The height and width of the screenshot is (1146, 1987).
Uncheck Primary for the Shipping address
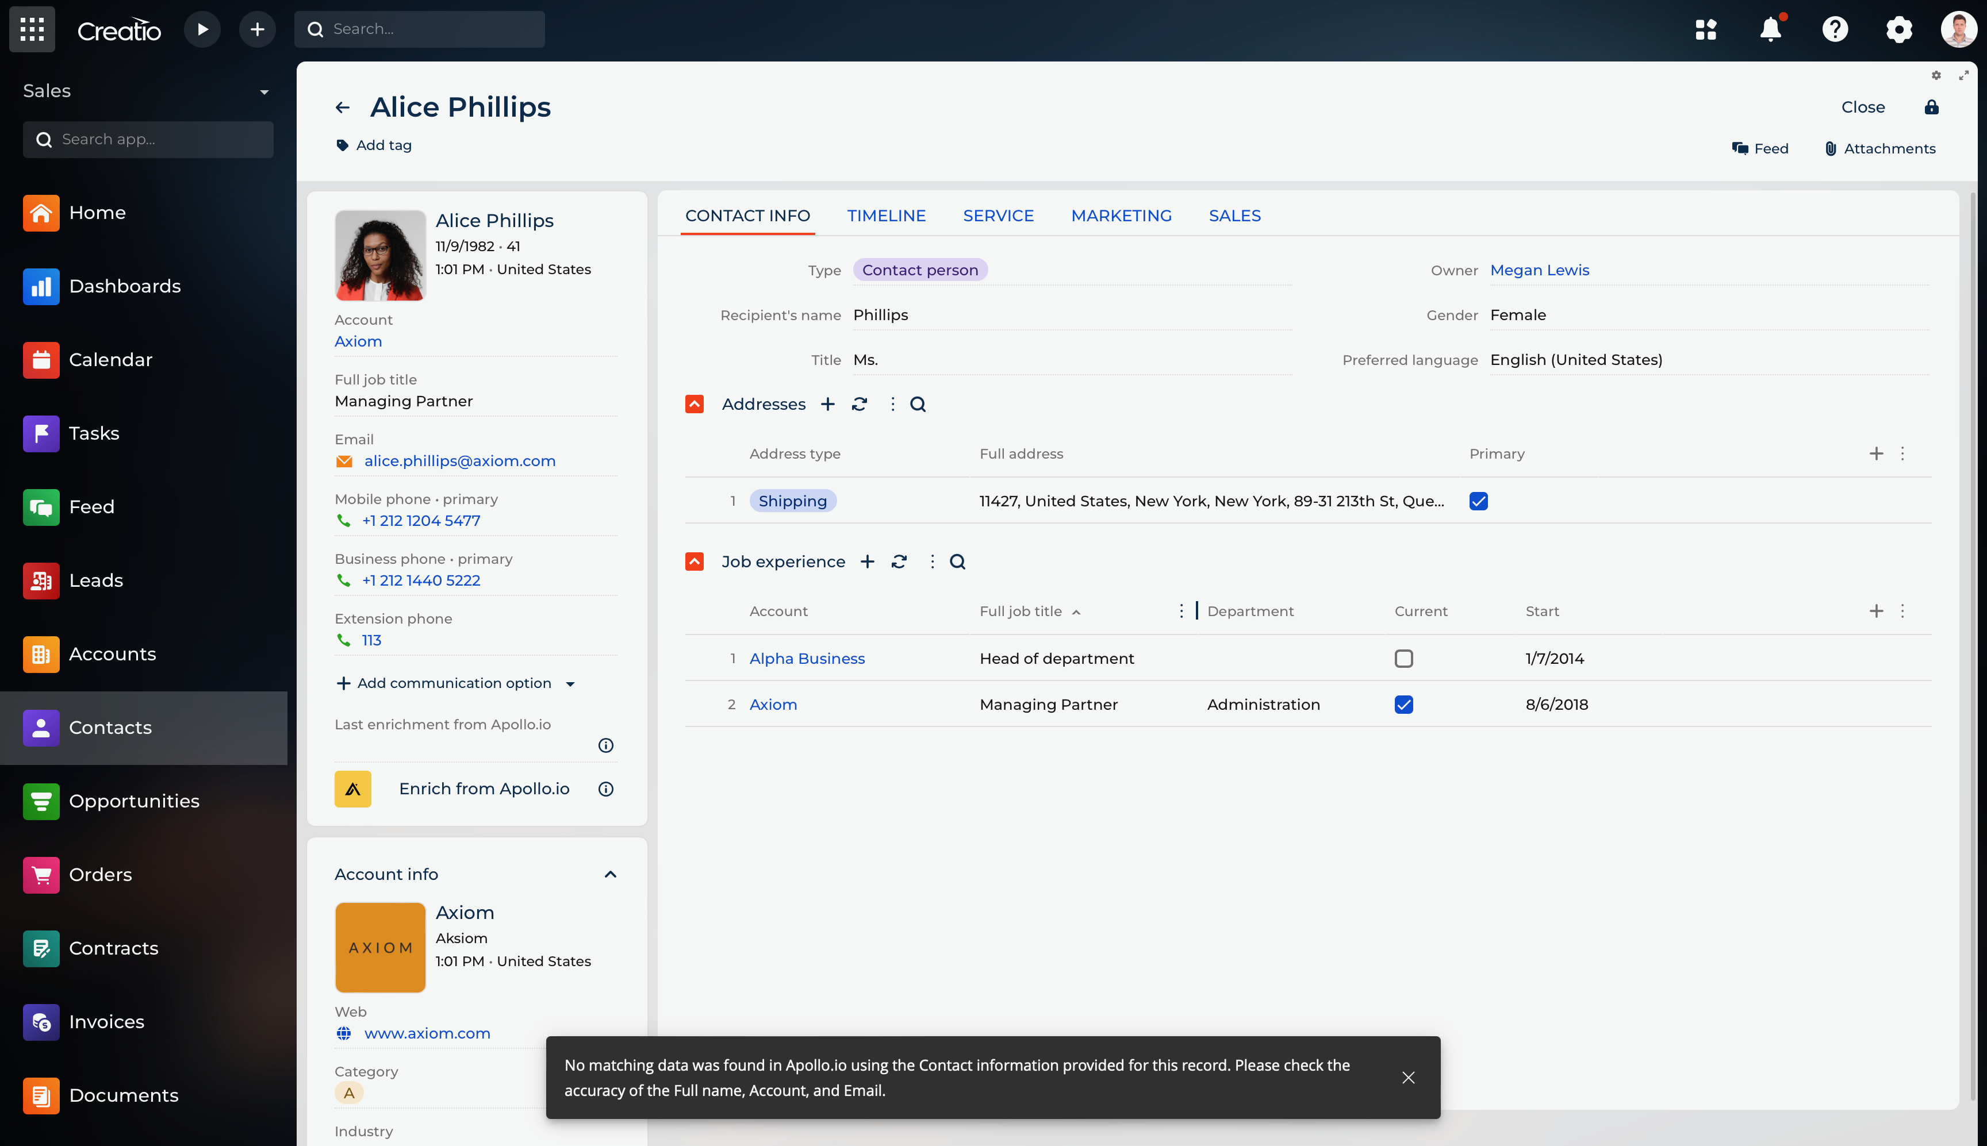point(1478,501)
